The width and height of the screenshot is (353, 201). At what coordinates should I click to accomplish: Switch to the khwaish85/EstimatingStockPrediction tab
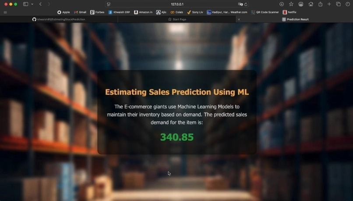click(x=59, y=19)
